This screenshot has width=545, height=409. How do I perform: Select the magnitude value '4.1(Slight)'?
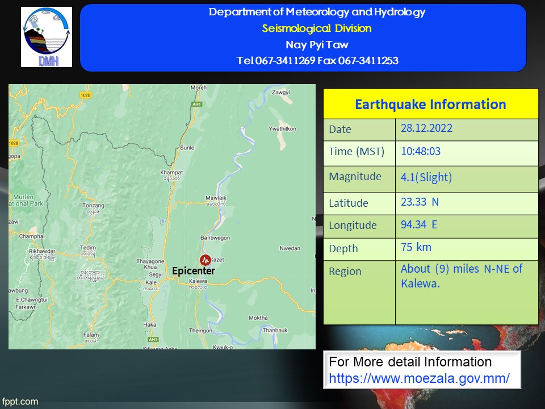(426, 177)
